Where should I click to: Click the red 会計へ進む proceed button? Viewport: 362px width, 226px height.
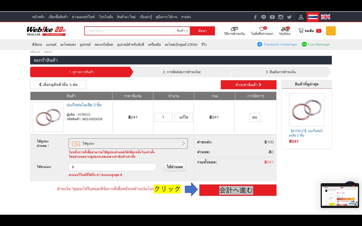click(238, 190)
